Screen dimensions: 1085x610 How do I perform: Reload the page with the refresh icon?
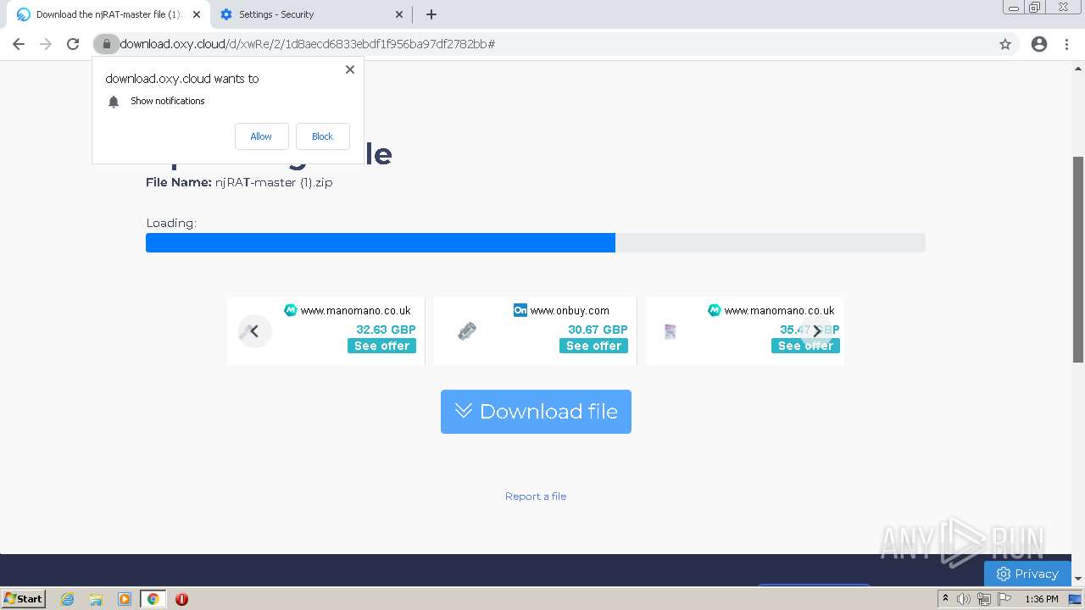point(73,44)
